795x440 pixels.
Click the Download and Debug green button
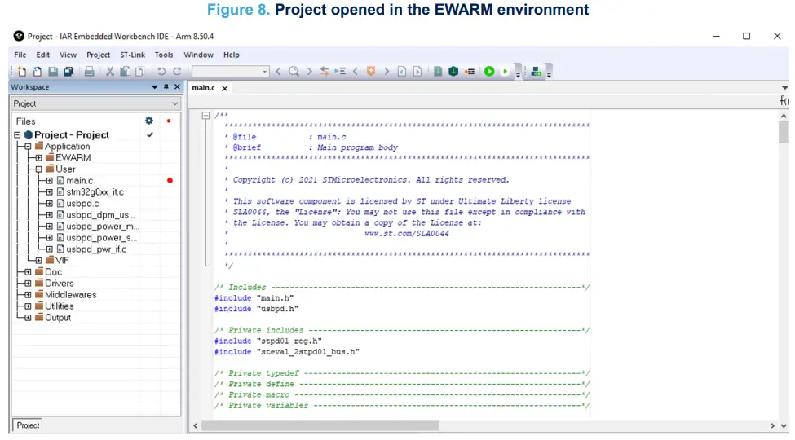point(489,72)
